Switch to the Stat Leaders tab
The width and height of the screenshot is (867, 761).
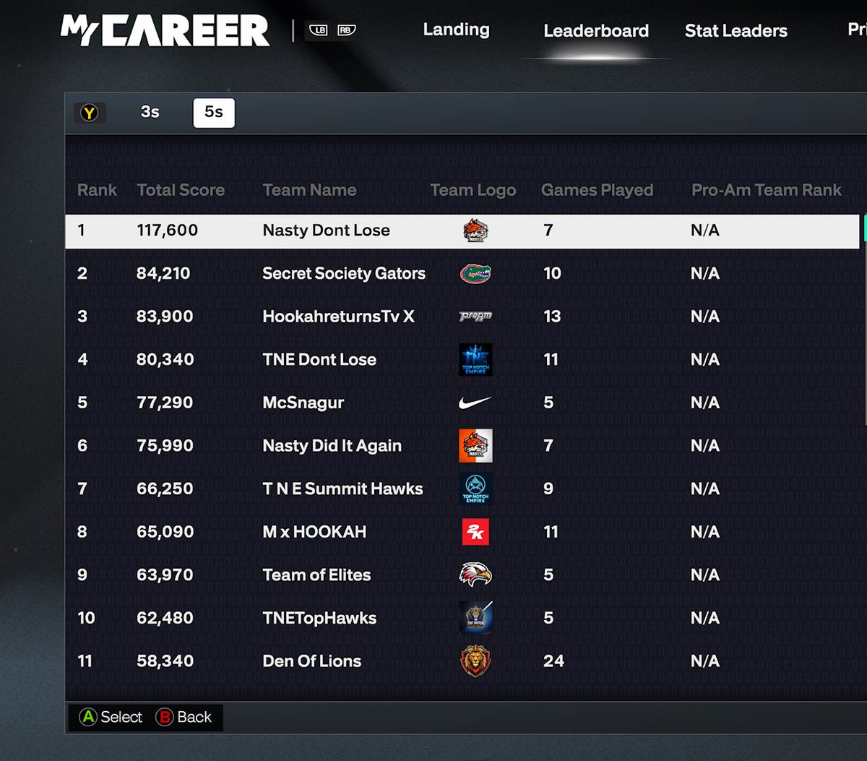click(736, 31)
